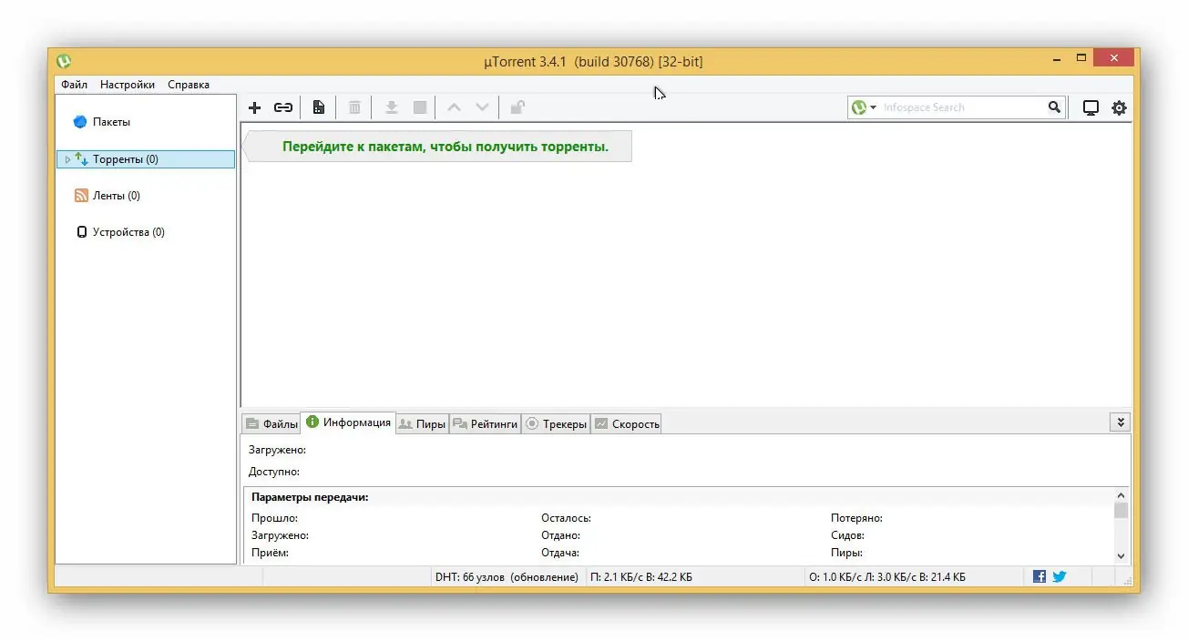Click µTorrent logo in title bar

tap(64, 61)
